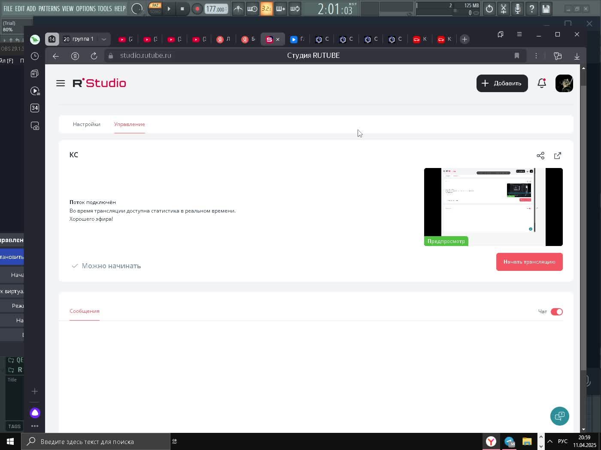Open the channel avatar menu in RUTUBE Studio
Image resolution: width=601 pixels, height=450 pixels.
click(x=564, y=83)
